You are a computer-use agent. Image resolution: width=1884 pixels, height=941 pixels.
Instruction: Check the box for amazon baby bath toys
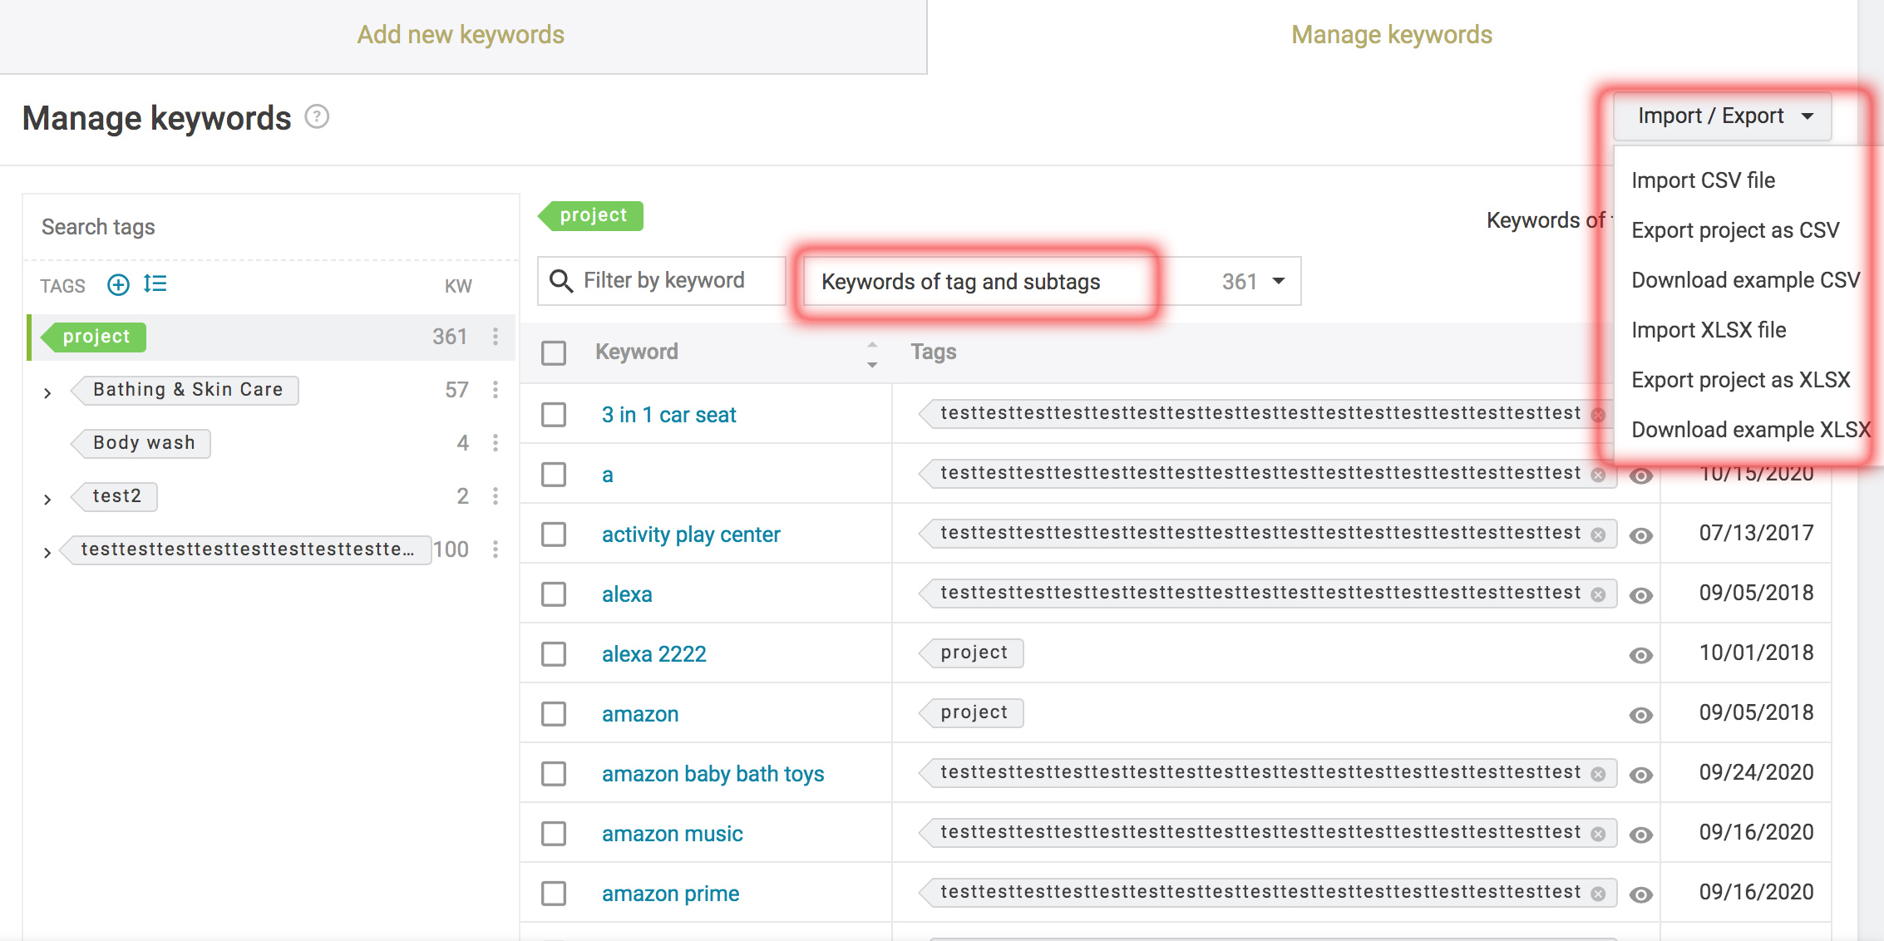pyautogui.click(x=554, y=774)
